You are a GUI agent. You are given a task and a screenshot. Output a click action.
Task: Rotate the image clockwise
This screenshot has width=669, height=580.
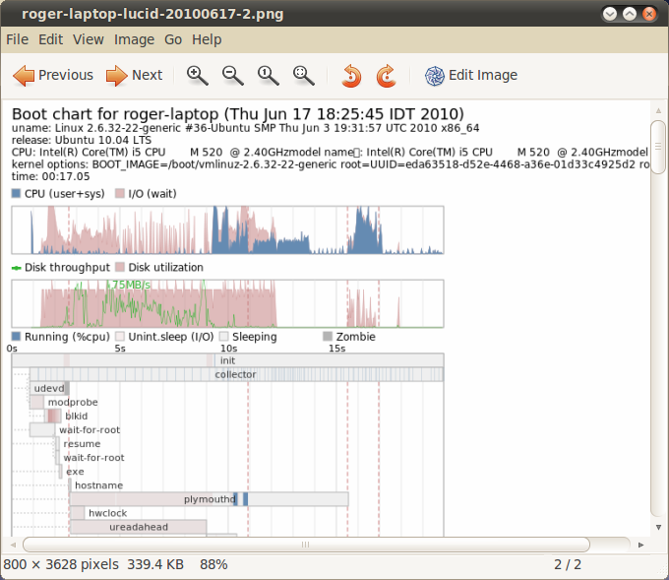386,75
